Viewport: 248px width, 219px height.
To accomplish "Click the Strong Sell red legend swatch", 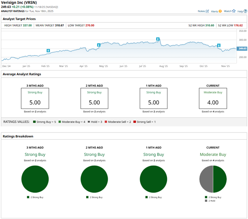I will [x=134, y=122].
